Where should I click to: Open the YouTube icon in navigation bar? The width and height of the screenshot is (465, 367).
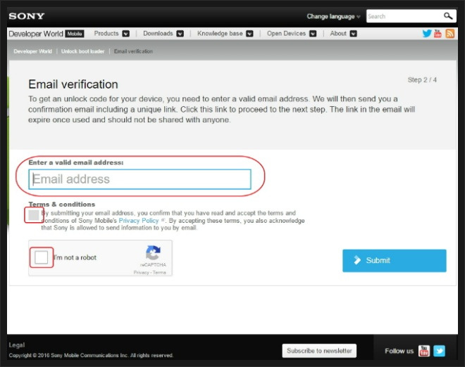click(x=438, y=34)
